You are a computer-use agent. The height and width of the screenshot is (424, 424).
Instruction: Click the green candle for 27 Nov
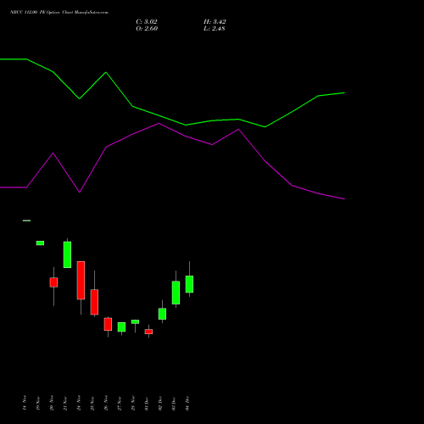(x=121, y=327)
